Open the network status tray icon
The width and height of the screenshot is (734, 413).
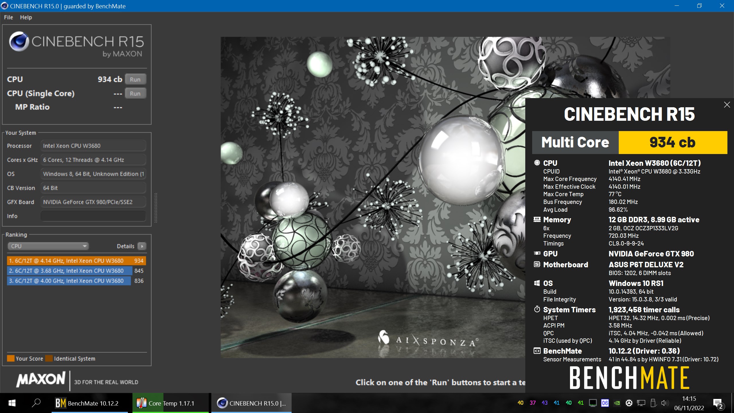641,403
